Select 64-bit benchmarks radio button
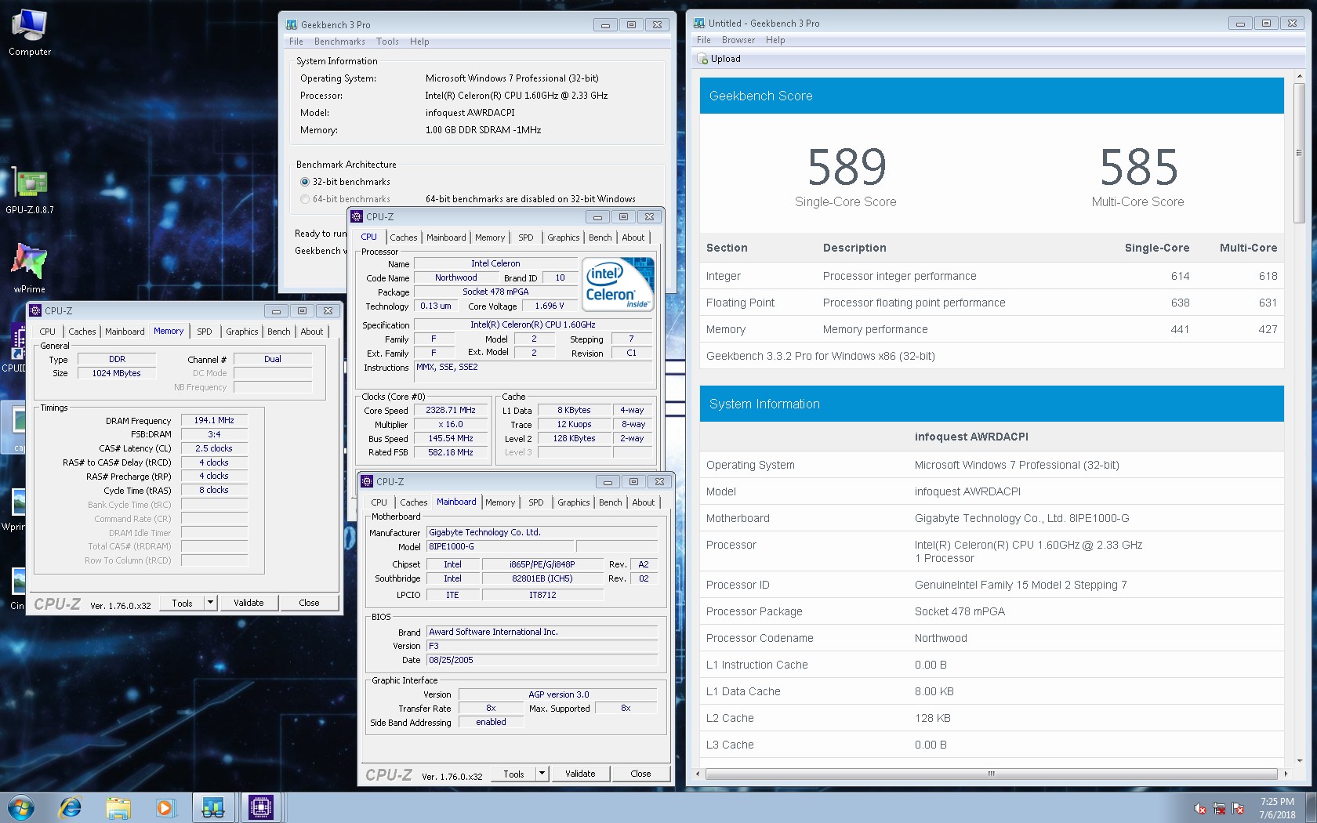This screenshot has height=823, width=1317. click(x=305, y=199)
